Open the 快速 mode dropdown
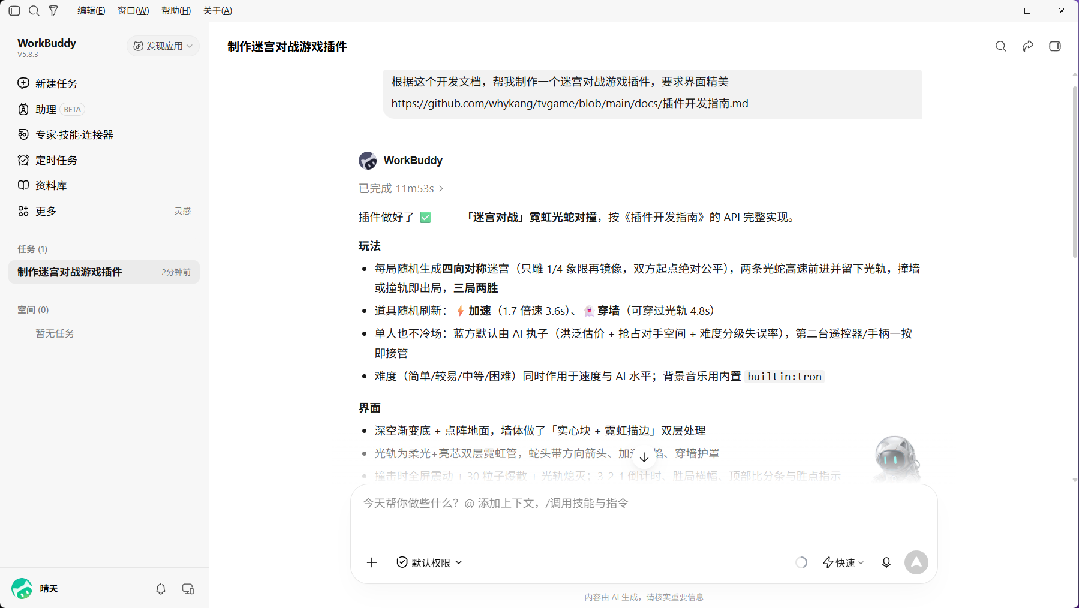Screen dimensions: 1079x608 [843, 562]
